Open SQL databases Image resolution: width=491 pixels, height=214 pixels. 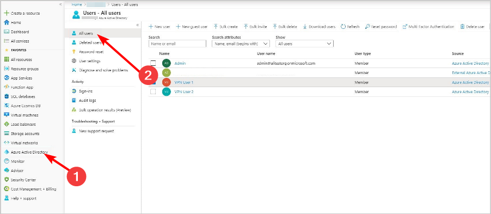[x=23, y=96]
